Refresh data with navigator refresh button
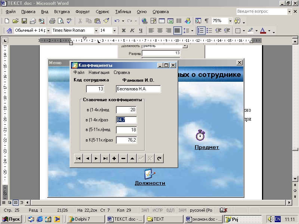This screenshot has width=299, height=224. point(159,158)
